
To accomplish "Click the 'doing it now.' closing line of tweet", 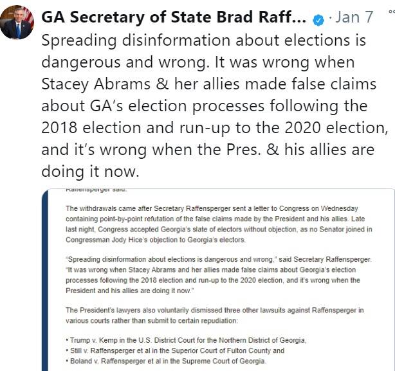I will (90, 172).
